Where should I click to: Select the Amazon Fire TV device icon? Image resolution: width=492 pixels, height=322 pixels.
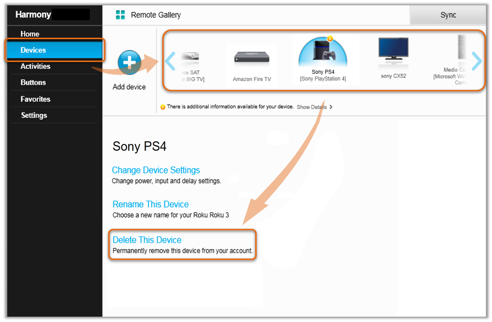(x=251, y=57)
